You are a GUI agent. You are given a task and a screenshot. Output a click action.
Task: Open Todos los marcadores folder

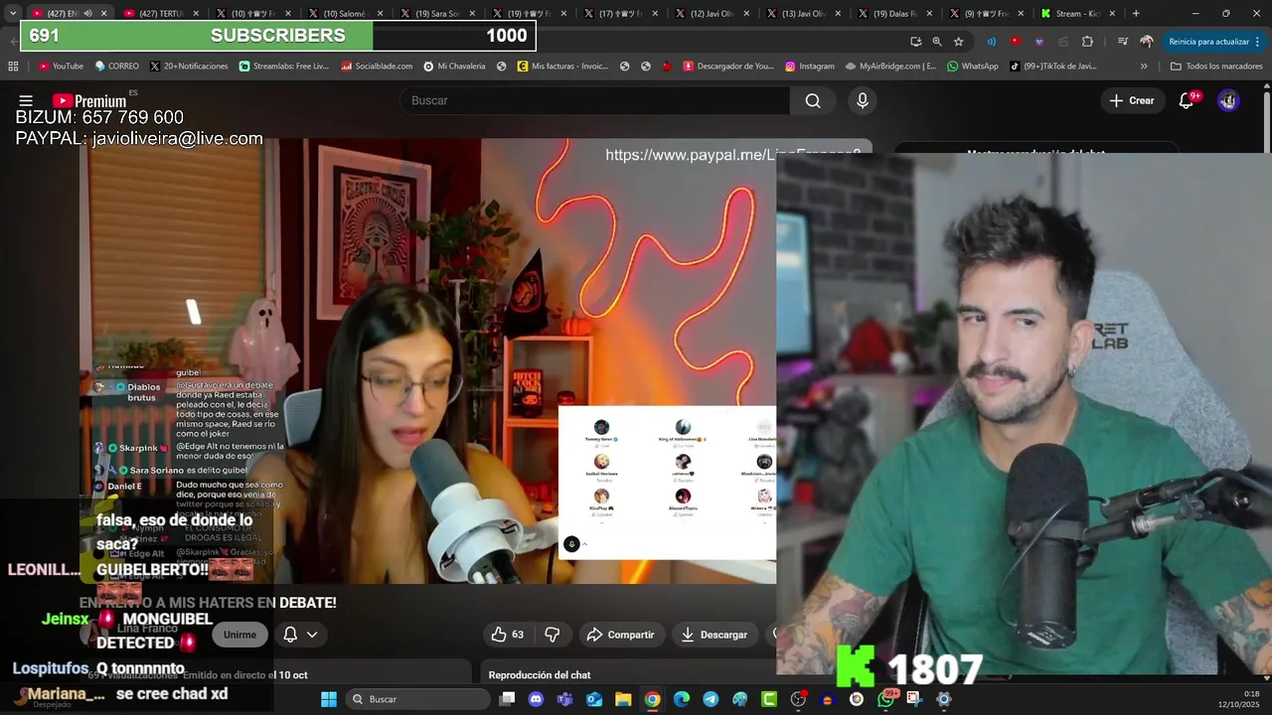click(1216, 67)
